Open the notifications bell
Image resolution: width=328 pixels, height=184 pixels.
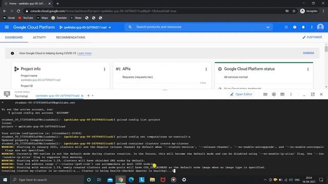point(303,27)
